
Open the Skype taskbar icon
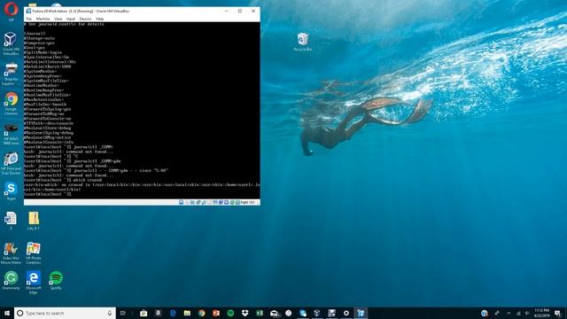coord(303,313)
